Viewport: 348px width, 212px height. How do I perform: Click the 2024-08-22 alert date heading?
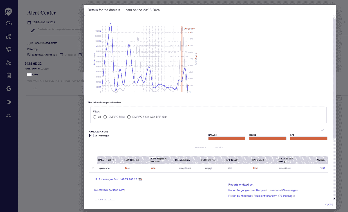(x=33, y=64)
